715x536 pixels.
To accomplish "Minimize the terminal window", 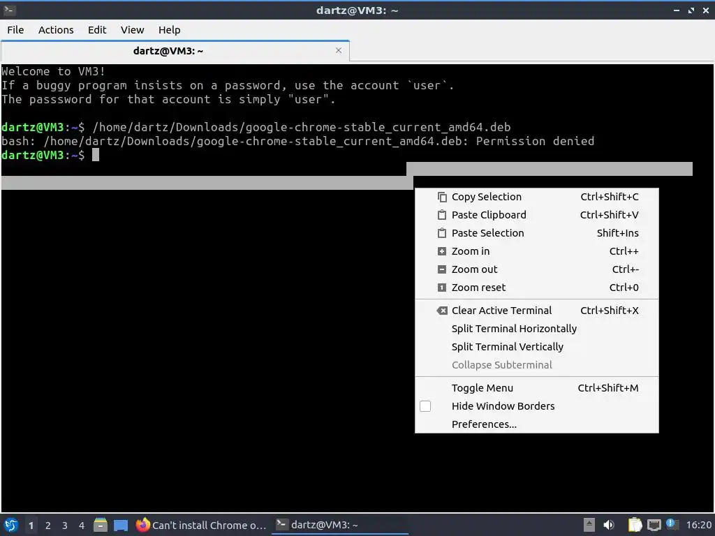I will [x=677, y=10].
